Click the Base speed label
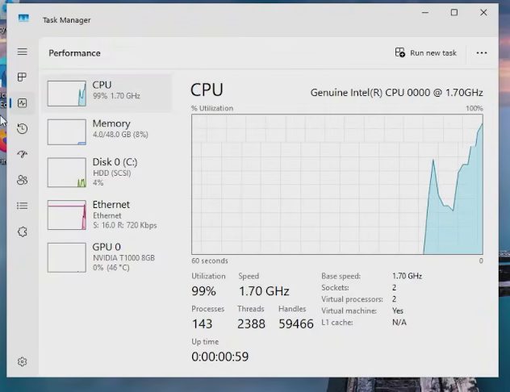 (341, 277)
